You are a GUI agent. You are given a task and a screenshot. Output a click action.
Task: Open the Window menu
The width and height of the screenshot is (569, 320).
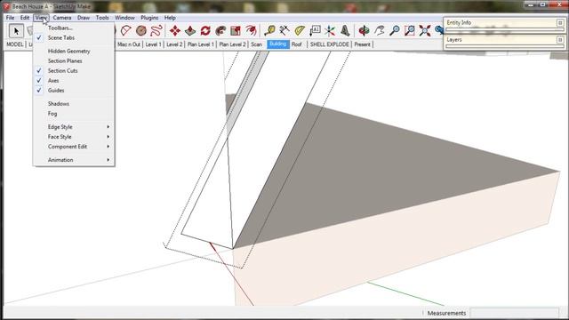pyautogui.click(x=124, y=18)
